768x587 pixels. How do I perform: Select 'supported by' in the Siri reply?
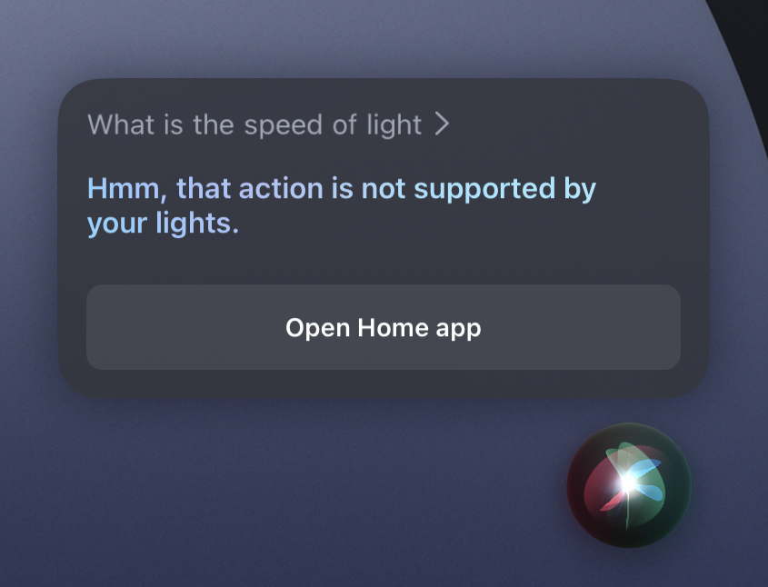click(x=505, y=190)
